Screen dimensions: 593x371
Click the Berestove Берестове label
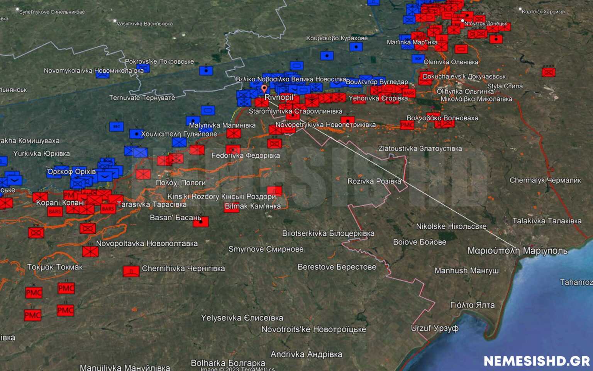point(337,267)
